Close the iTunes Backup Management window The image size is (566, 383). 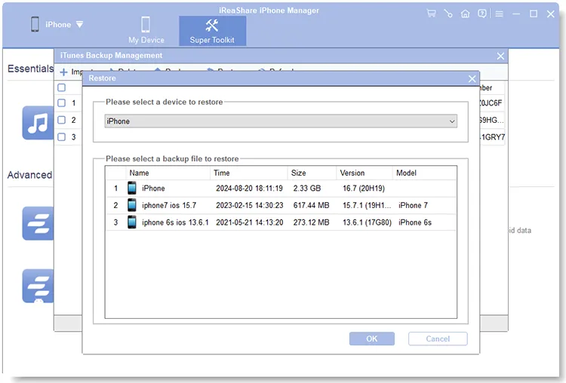(500, 56)
